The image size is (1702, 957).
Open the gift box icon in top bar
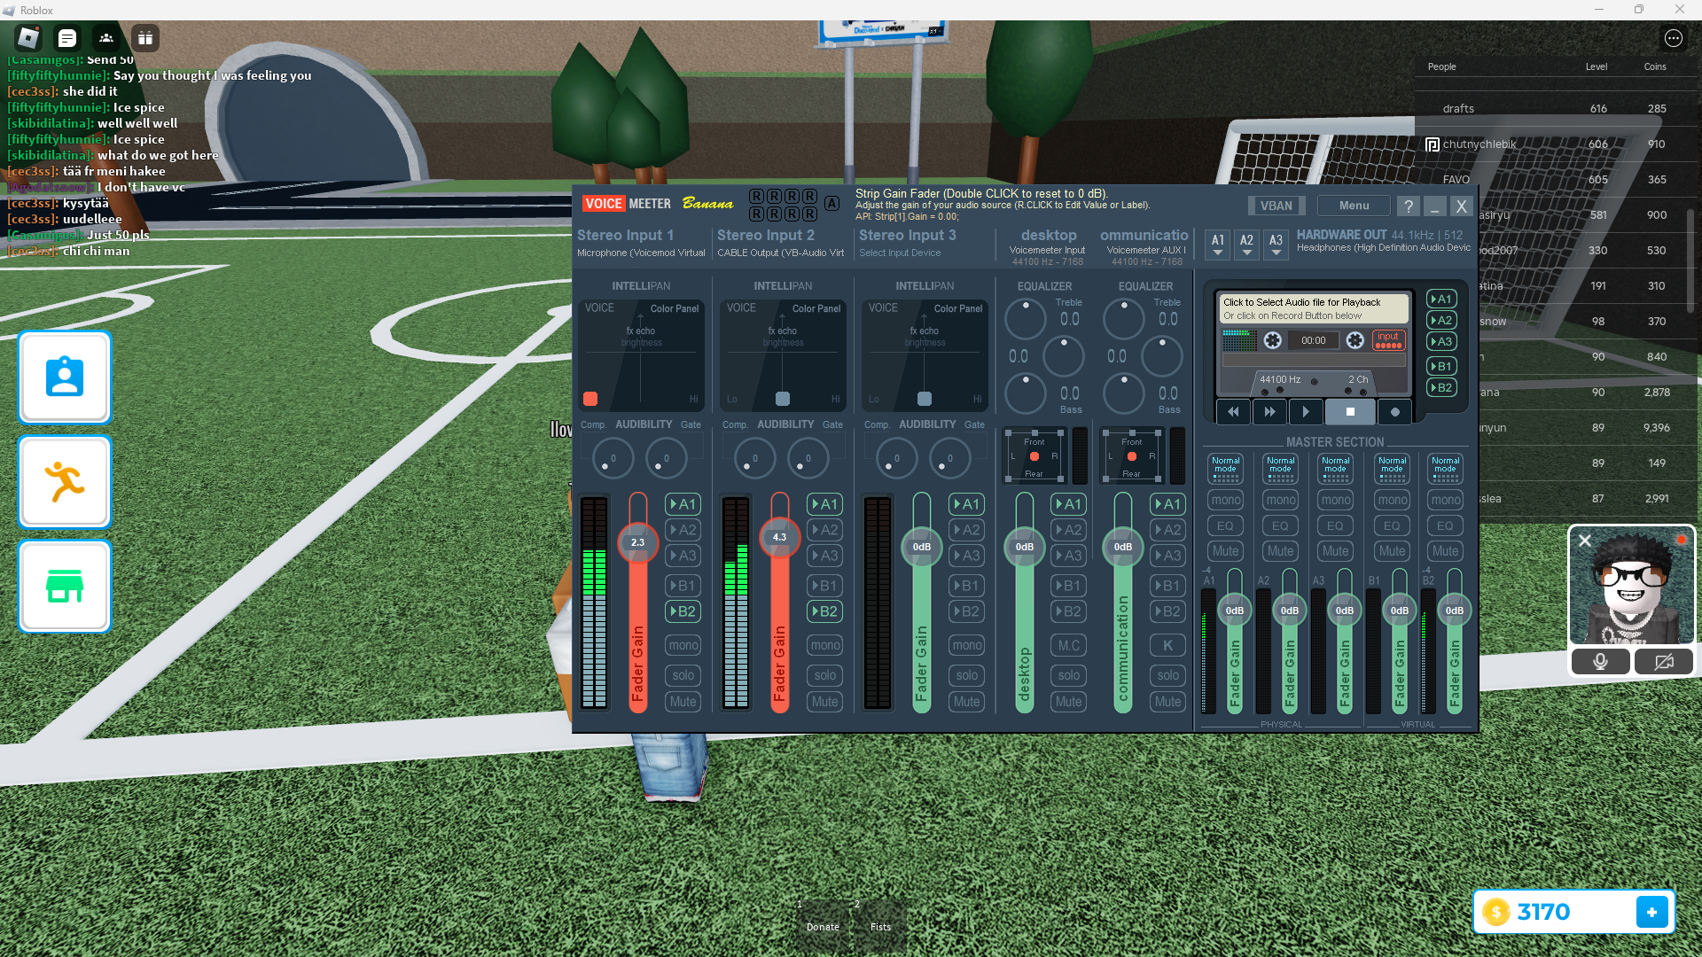tap(145, 38)
